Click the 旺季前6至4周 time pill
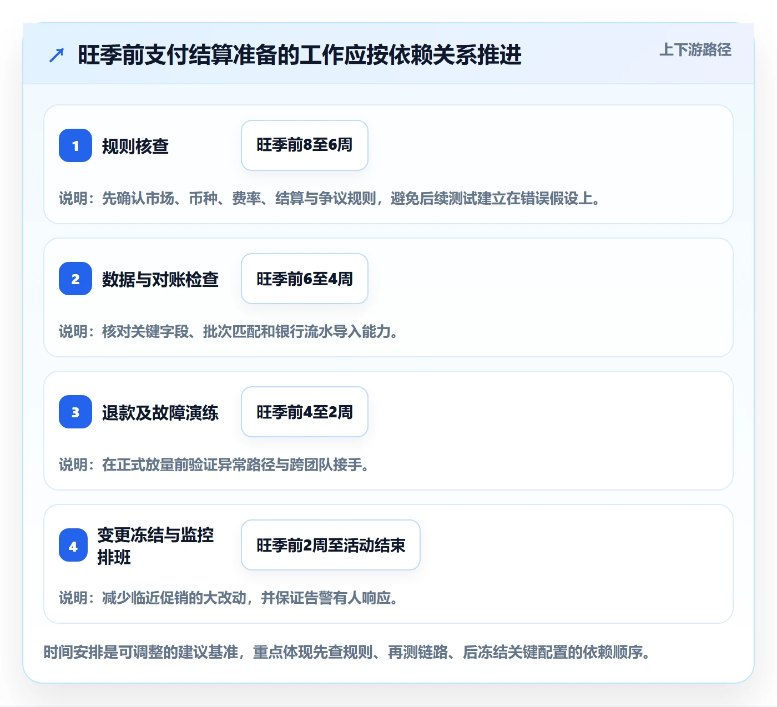Screen dimensions: 777x707 [x=305, y=279]
